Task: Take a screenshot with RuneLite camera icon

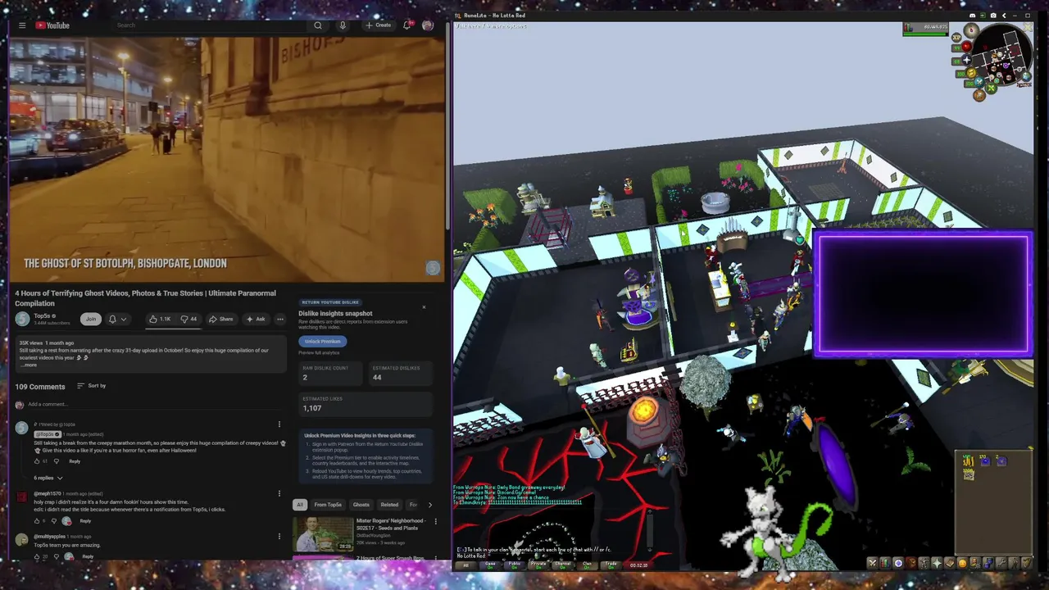Action: (993, 16)
